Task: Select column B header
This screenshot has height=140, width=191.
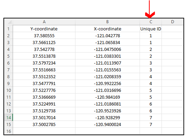Action: pyautogui.click(x=107, y=22)
